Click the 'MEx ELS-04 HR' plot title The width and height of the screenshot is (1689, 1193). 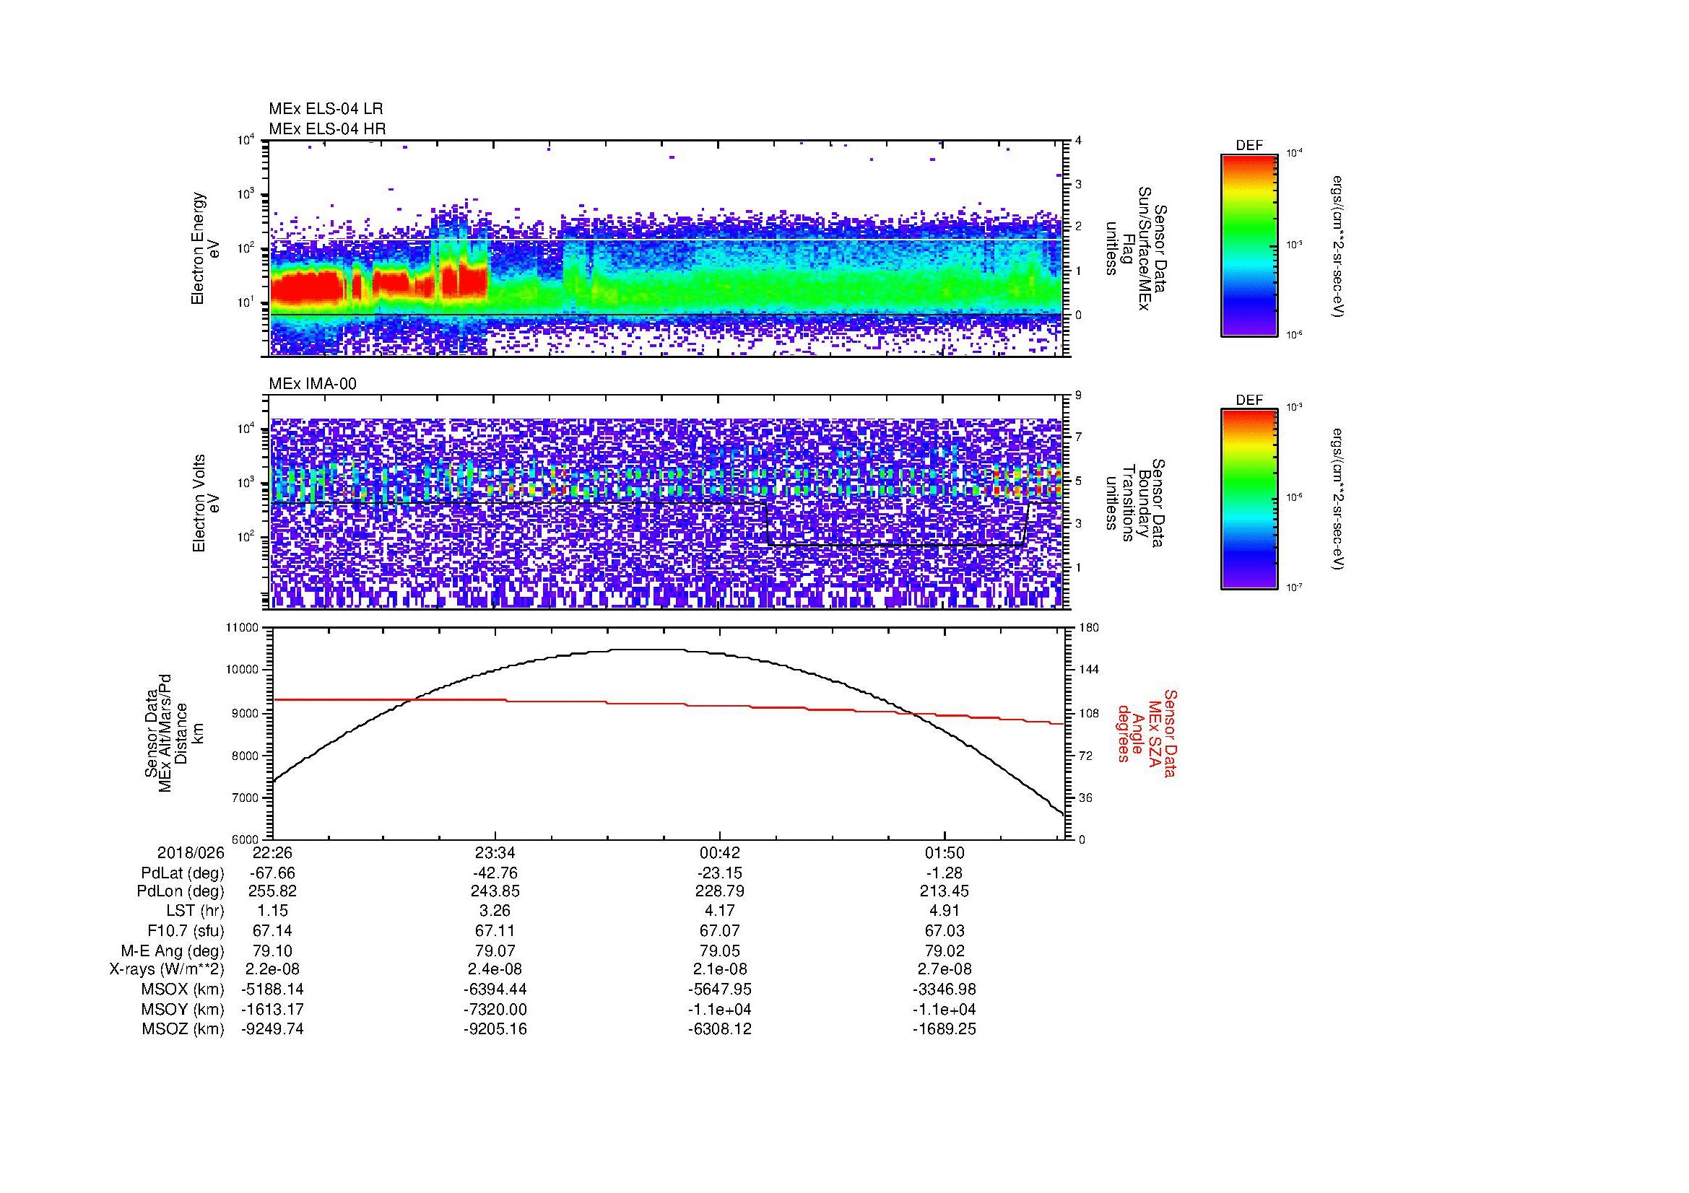click(x=326, y=129)
